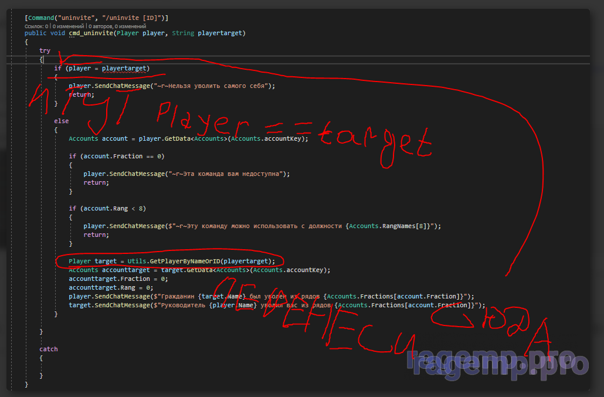Viewport: 604px width, 397px height.
Task: Click the "Ссылок: 0" CodeLens link
Action: coord(36,26)
